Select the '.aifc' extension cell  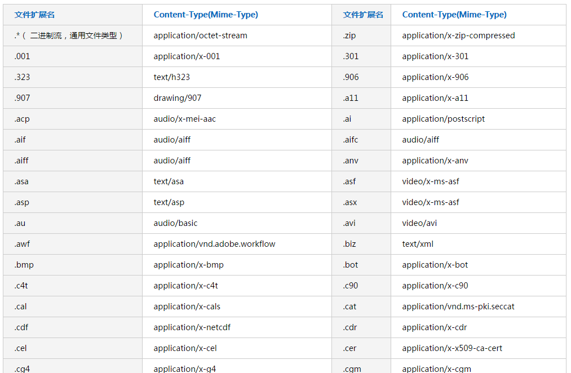pyautogui.click(x=361, y=140)
